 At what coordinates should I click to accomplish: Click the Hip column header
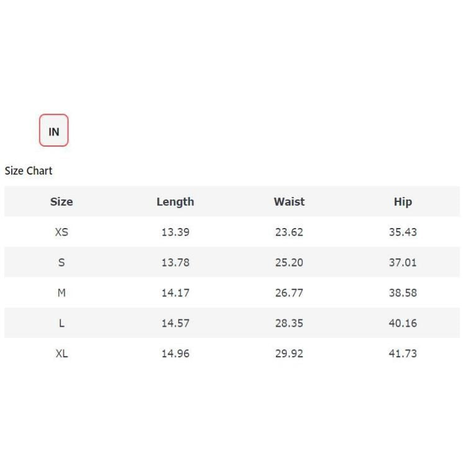coord(403,202)
